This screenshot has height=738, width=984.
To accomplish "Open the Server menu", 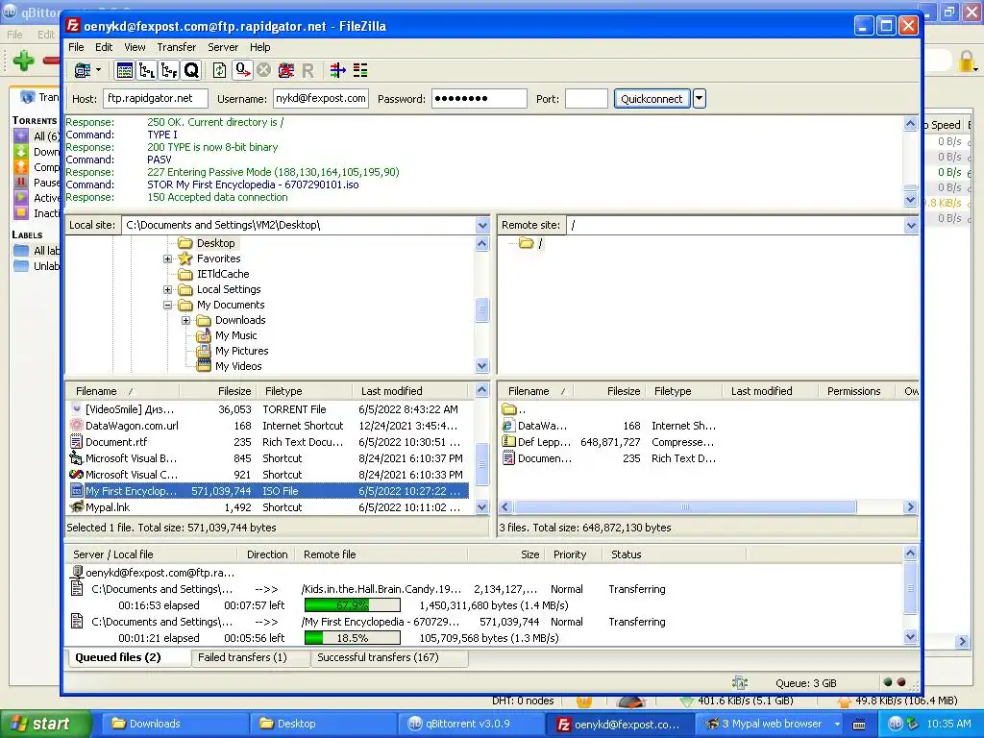I will 223,47.
